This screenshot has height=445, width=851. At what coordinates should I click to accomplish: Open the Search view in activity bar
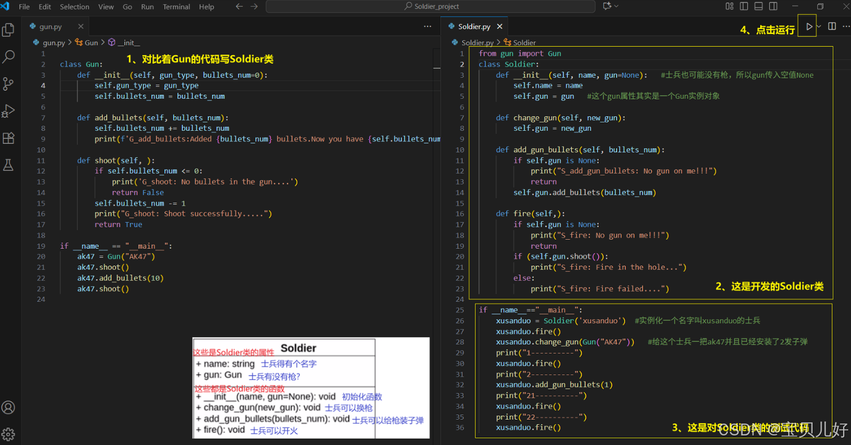(8, 57)
